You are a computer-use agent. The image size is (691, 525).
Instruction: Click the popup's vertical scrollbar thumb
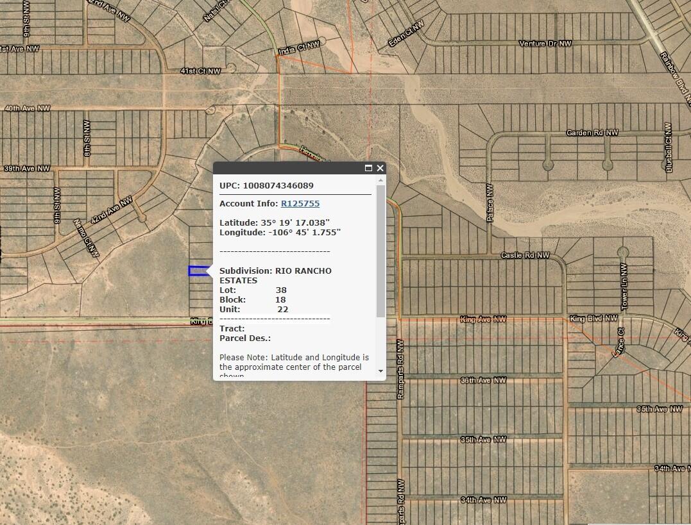380,250
